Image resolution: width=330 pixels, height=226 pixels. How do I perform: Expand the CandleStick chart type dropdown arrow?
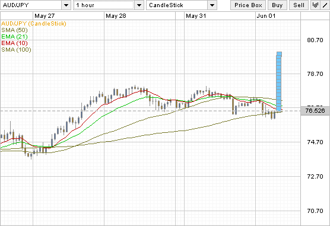tap(212, 5)
